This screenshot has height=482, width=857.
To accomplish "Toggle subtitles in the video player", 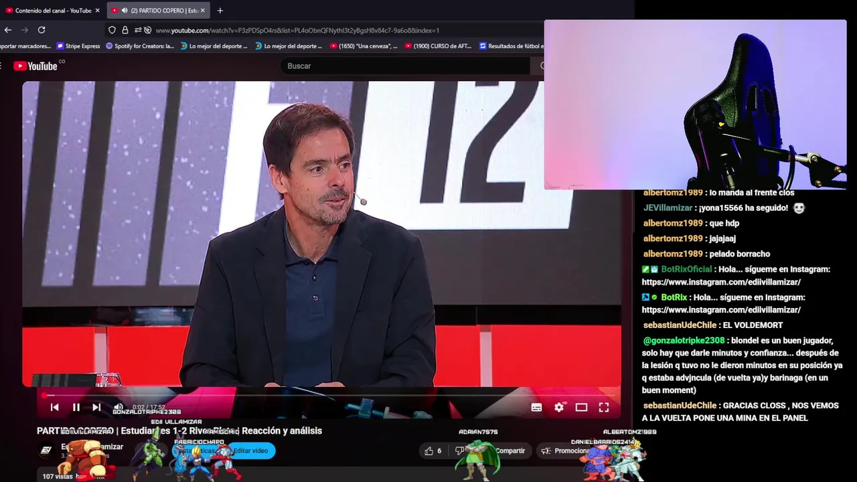I will point(536,407).
